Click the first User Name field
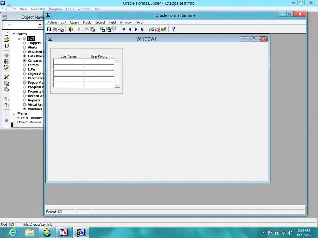The width and height of the screenshot is (318, 238). point(69,61)
